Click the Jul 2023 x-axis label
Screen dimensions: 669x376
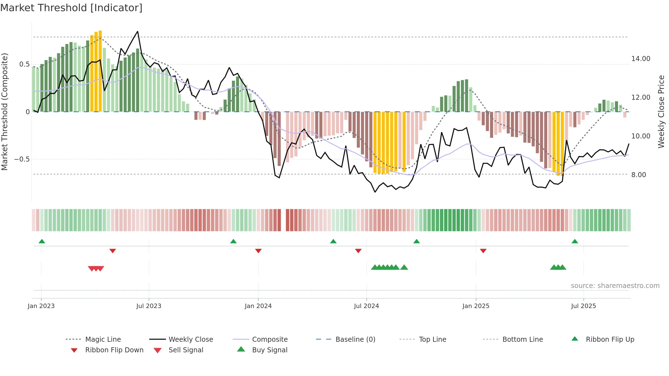(x=149, y=306)
